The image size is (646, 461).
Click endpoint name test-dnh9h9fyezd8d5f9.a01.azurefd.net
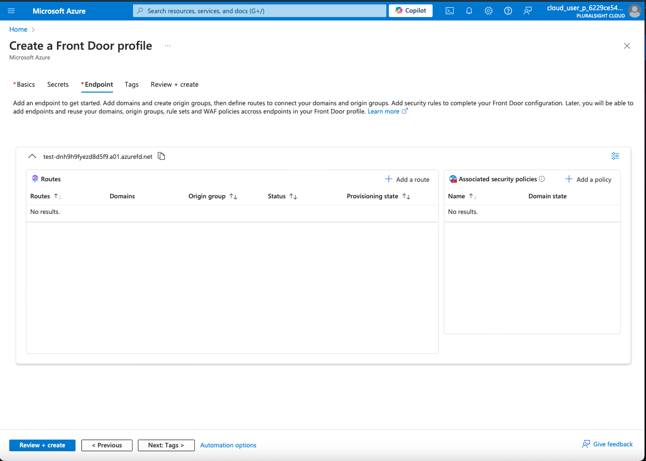[x=98, y=156]
